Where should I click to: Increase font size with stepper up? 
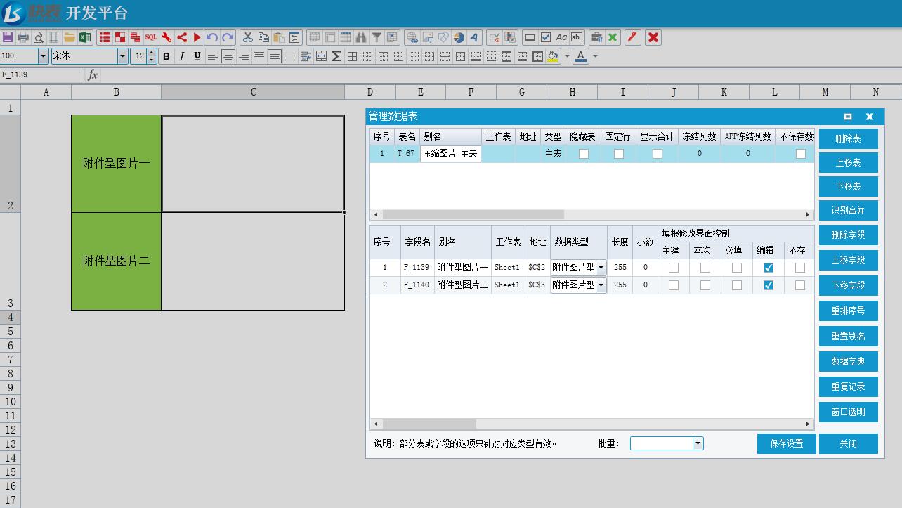pos(152,53)
